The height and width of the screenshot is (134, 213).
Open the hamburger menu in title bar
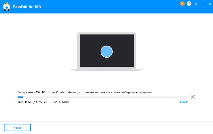[x=196, y=4]
